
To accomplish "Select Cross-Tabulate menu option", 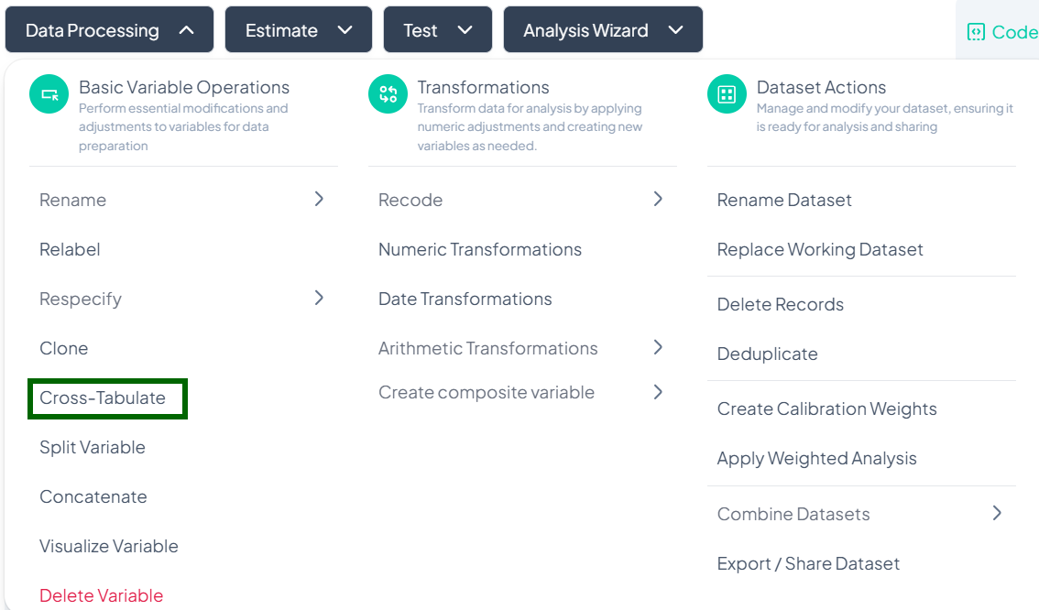I will (103, 398).
